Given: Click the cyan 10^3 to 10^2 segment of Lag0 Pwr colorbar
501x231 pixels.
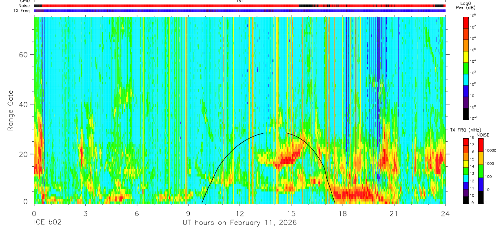Looking at the screenshot, I should [466, 79].
